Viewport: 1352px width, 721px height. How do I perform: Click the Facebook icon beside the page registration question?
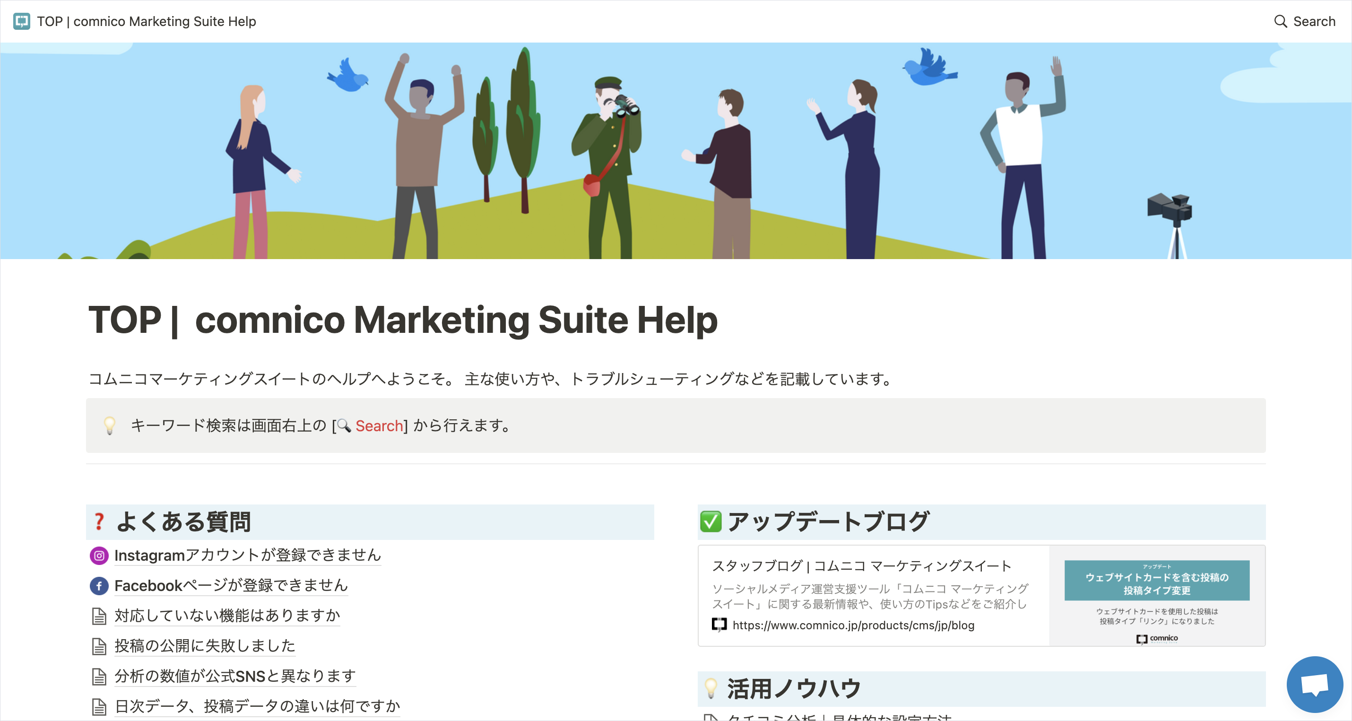coord(99,586)
